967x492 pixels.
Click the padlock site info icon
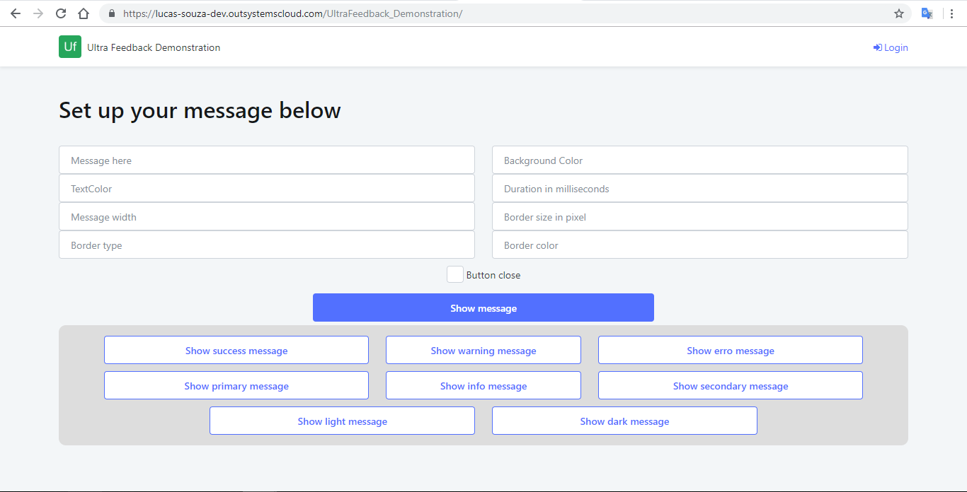111,13
